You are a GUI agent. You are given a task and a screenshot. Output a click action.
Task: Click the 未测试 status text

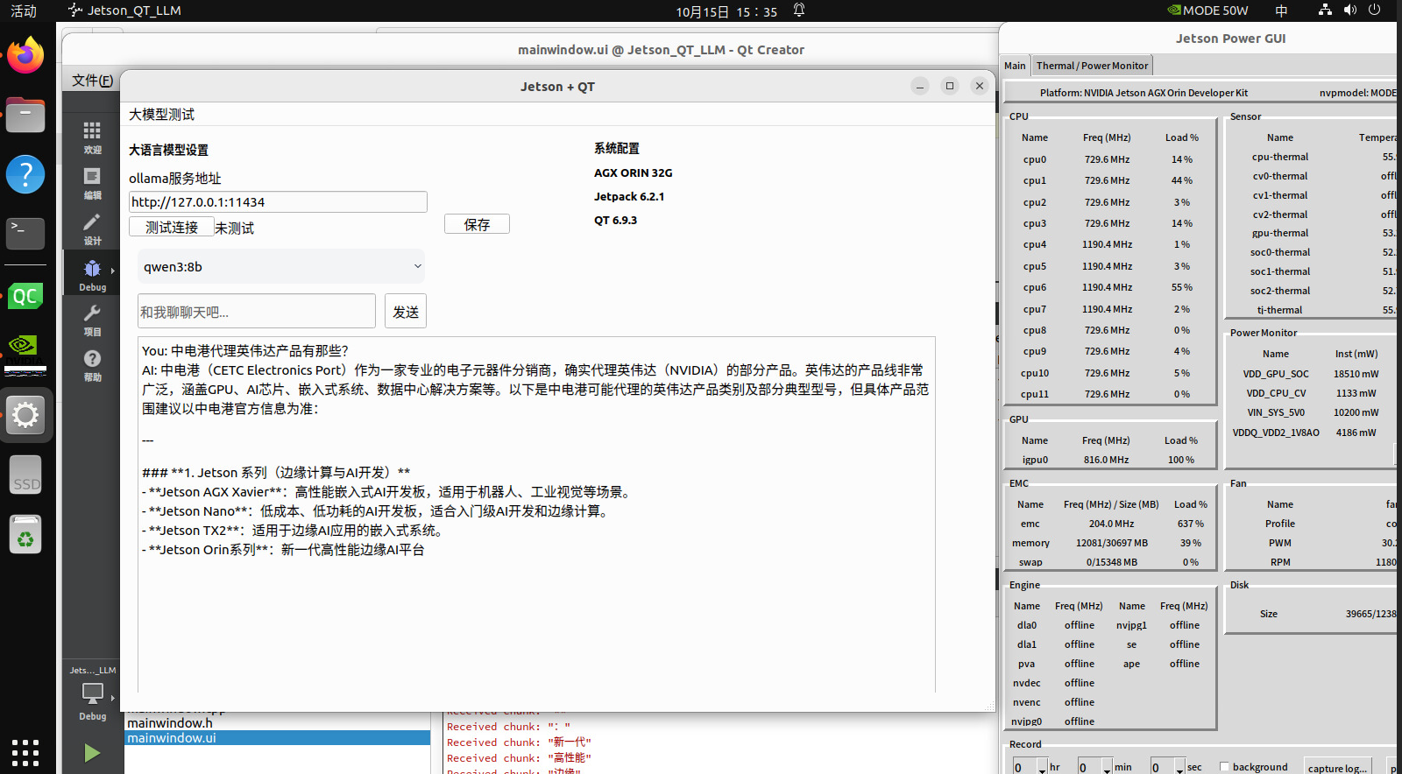[235, 228]
